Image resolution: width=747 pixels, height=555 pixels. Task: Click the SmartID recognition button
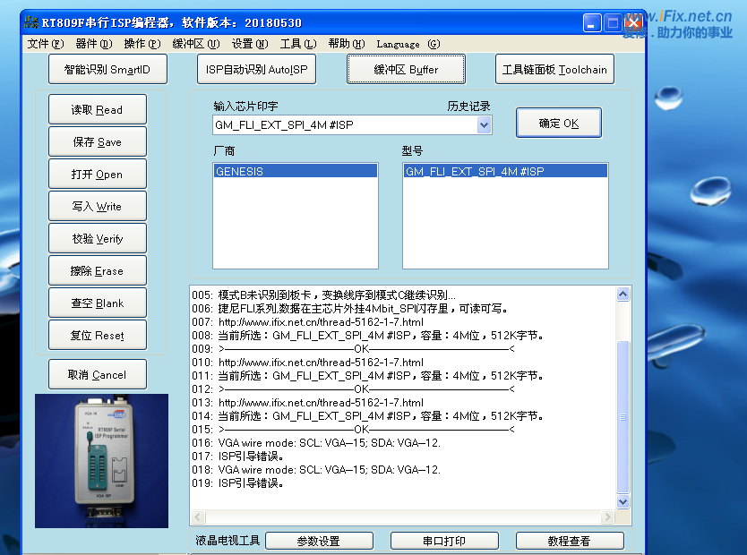click(x=107, y=70)
